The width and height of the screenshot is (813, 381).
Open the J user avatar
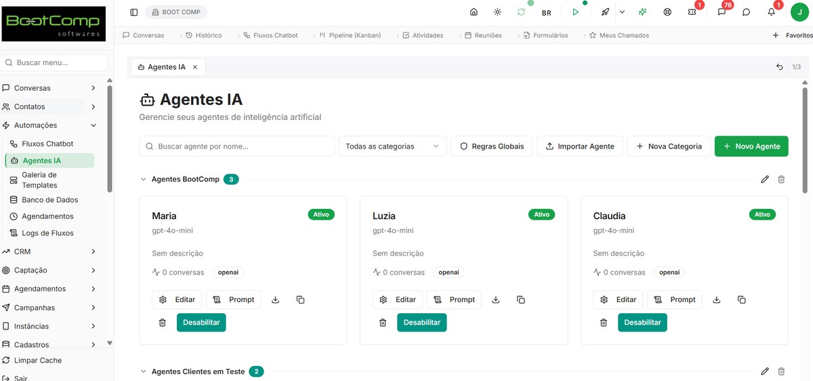pos(799,12)
